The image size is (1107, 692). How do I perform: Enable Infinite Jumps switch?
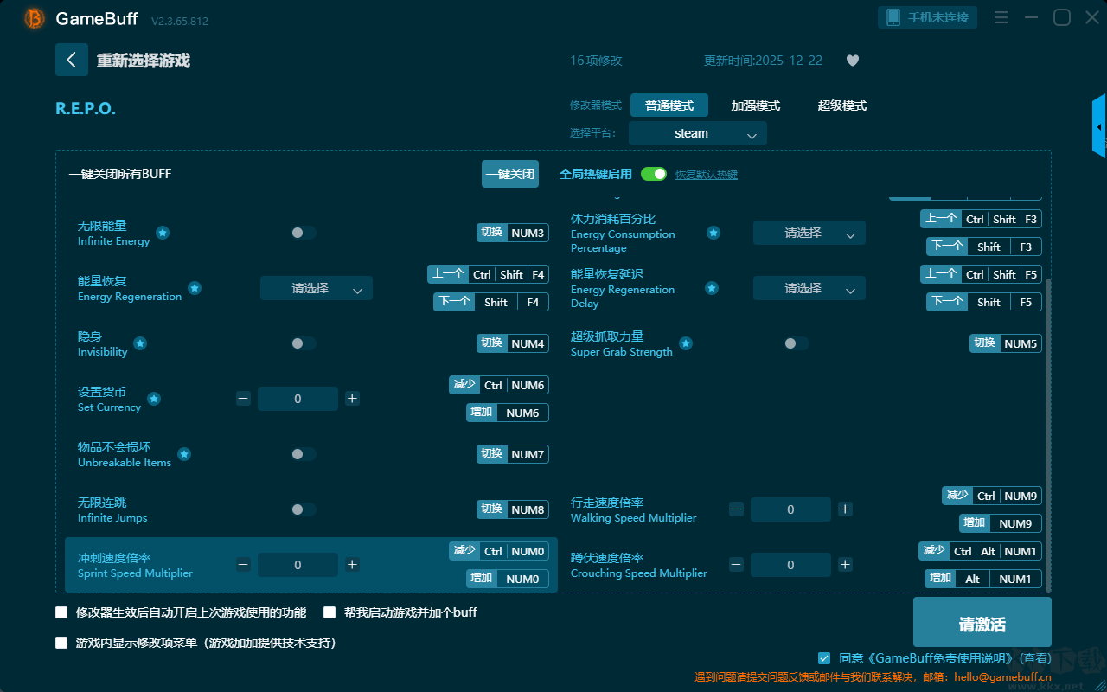304,509
